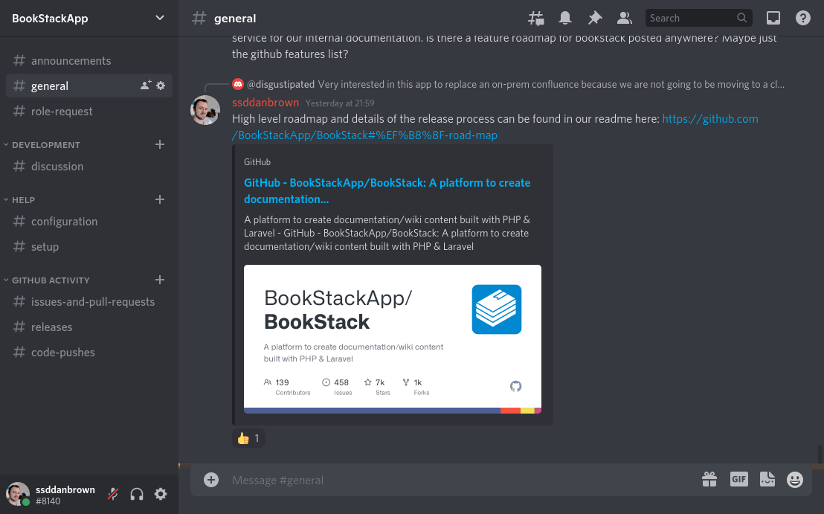Open the Nitro gift icon
The width and height of the screenshot is (824, 514).
[709, 479]
